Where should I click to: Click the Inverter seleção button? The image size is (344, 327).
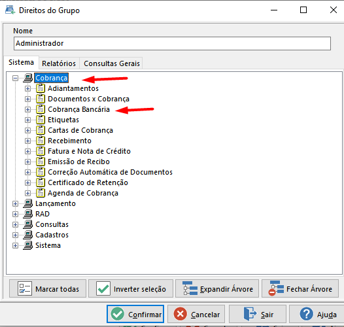pos(131,289)
